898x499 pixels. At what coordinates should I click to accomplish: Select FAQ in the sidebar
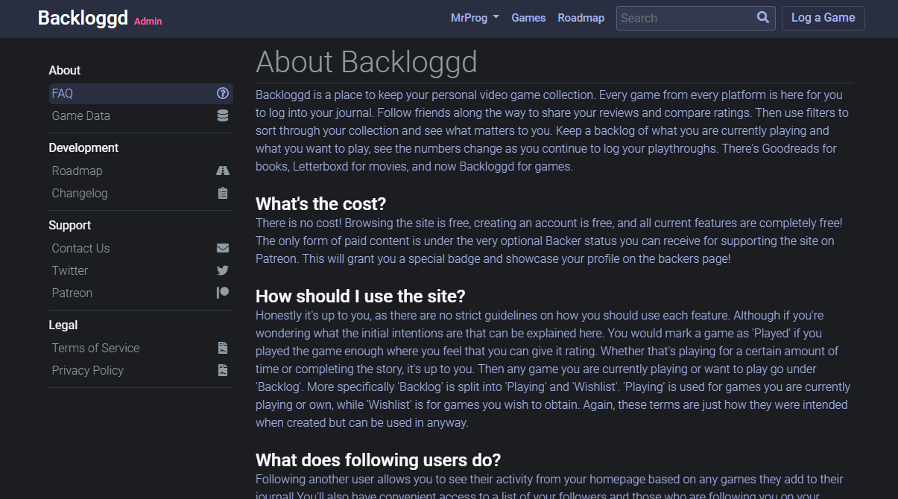click(141, 93)
